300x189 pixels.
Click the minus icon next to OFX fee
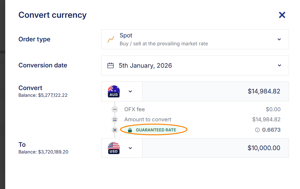pyautogui.click(x=115, y=109)
